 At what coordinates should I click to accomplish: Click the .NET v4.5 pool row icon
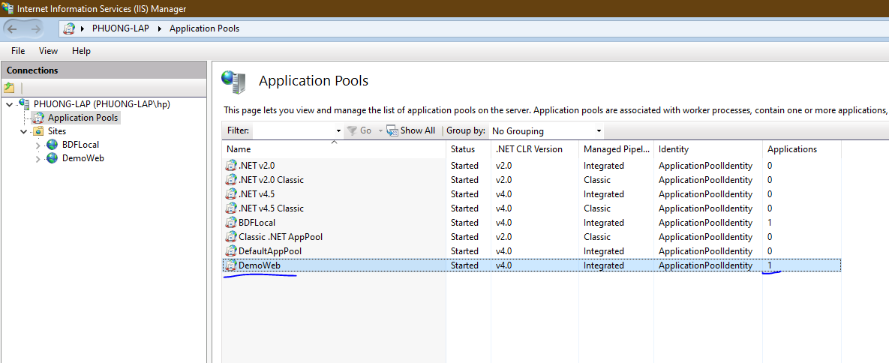click(x=231, y=194)
